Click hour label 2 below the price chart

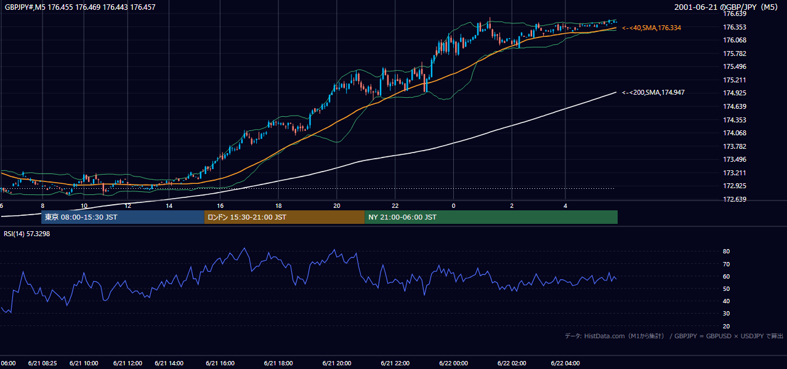tap(512, 205)
